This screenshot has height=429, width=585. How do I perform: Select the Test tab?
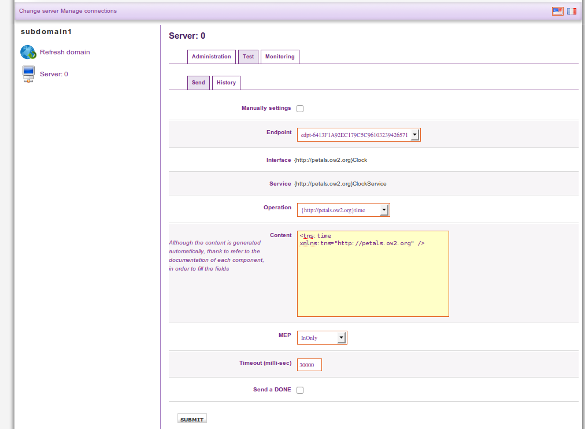[x=248, y=57]
